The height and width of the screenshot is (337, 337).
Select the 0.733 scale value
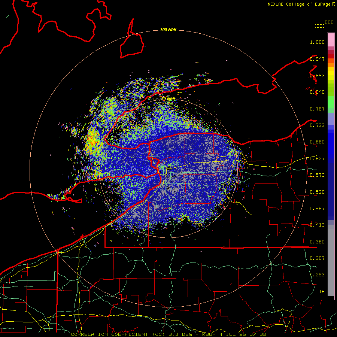tap(317, 125)
